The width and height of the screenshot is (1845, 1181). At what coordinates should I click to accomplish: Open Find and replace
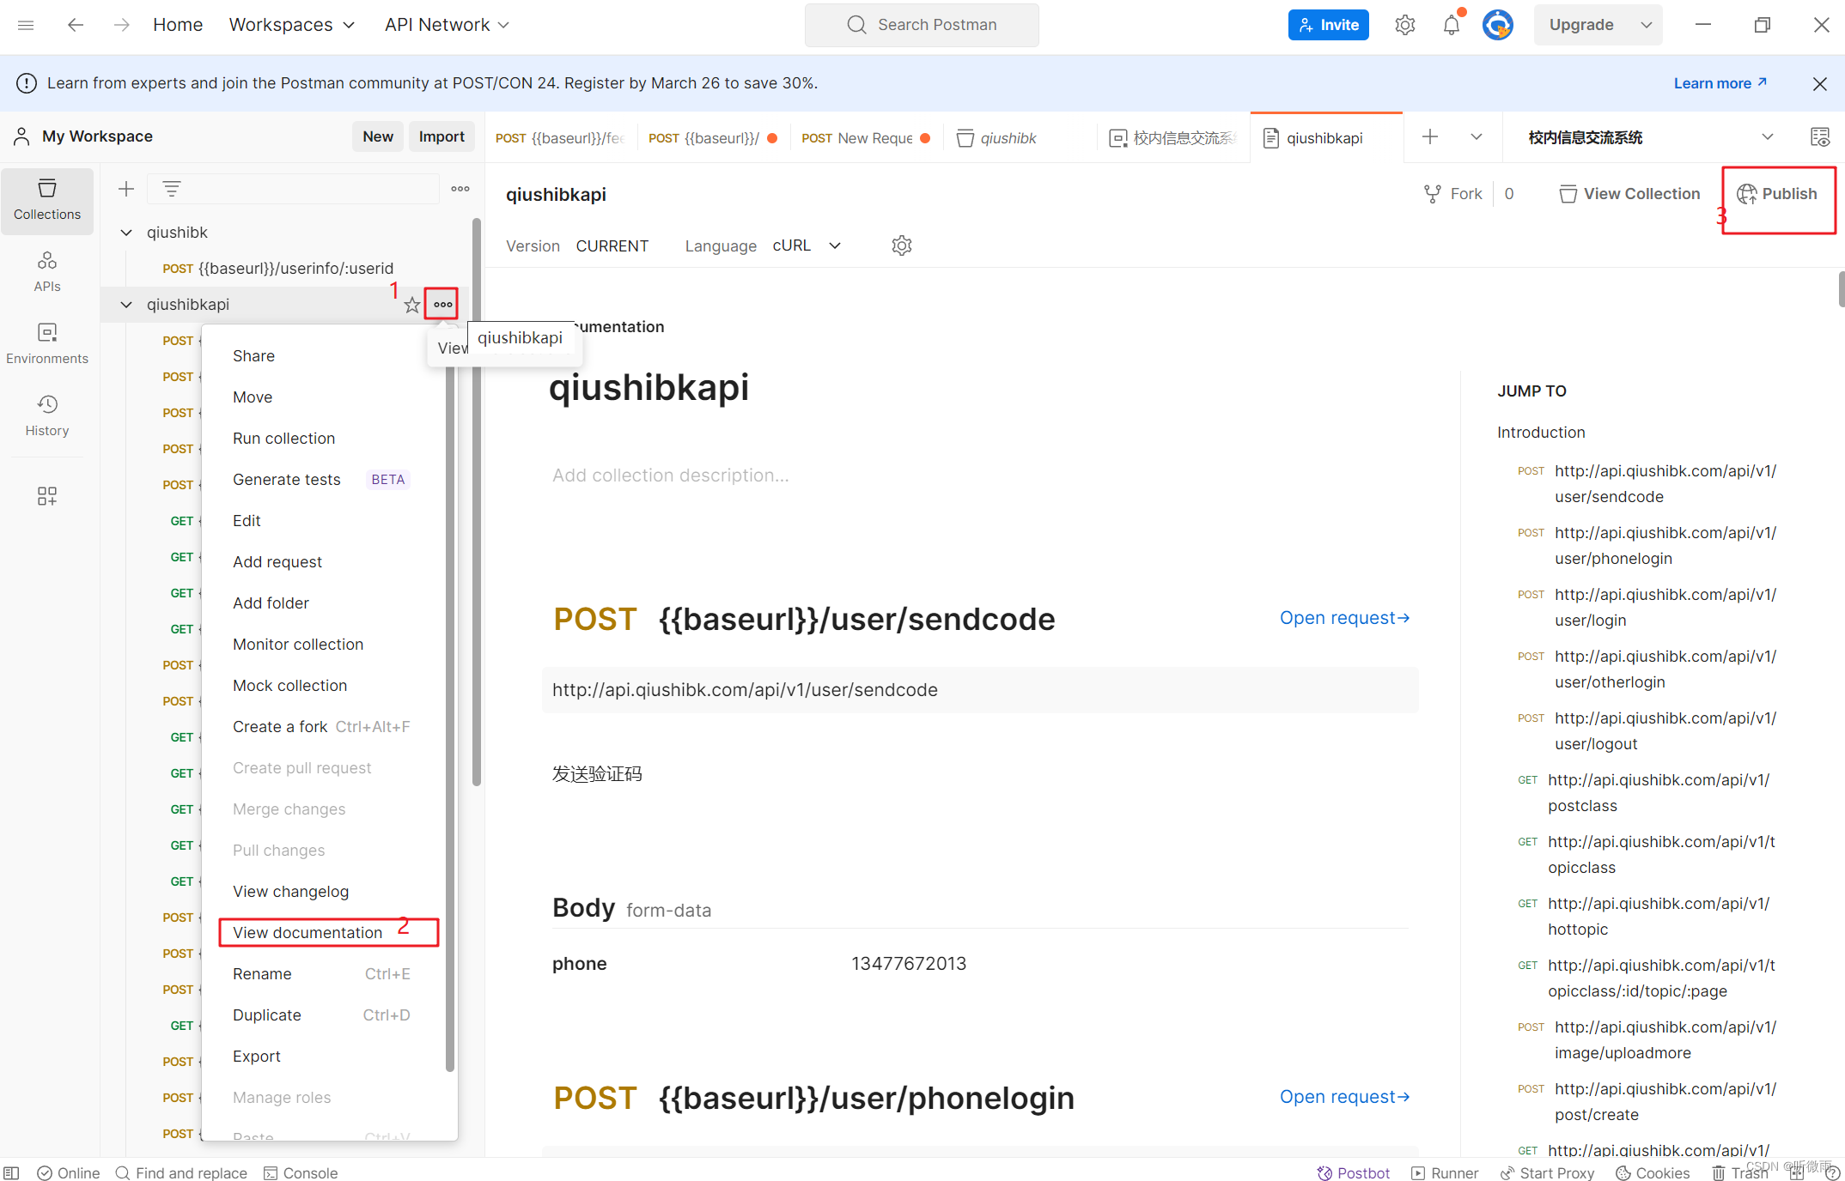point(181,1172)
